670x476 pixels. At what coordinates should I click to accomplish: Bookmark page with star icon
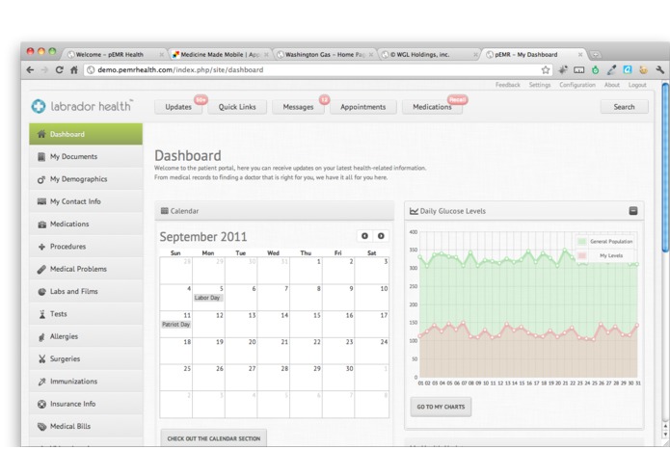pos(546,70)
